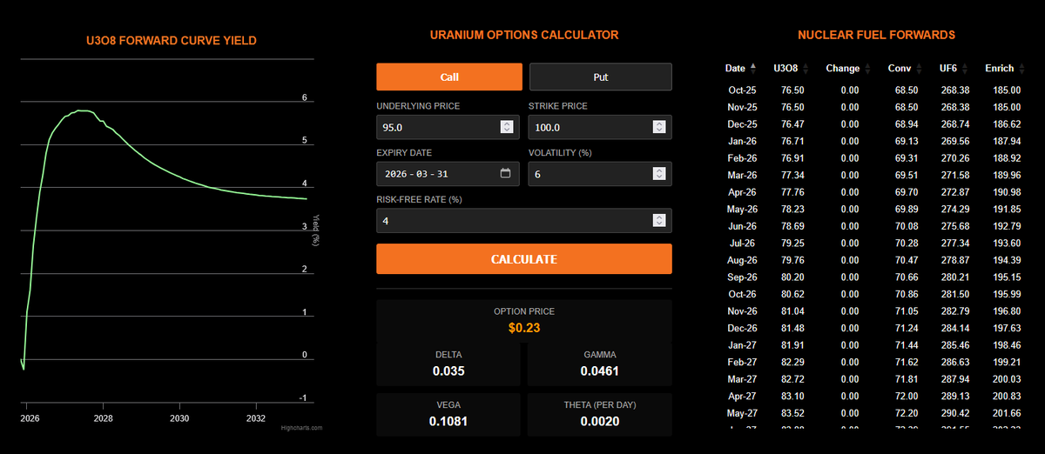Image resolution: width=1045 pixels, height=454 pixels.
Task: Click the U3O8 Forward Curve Yield title
Action: (x=171, y=40)
